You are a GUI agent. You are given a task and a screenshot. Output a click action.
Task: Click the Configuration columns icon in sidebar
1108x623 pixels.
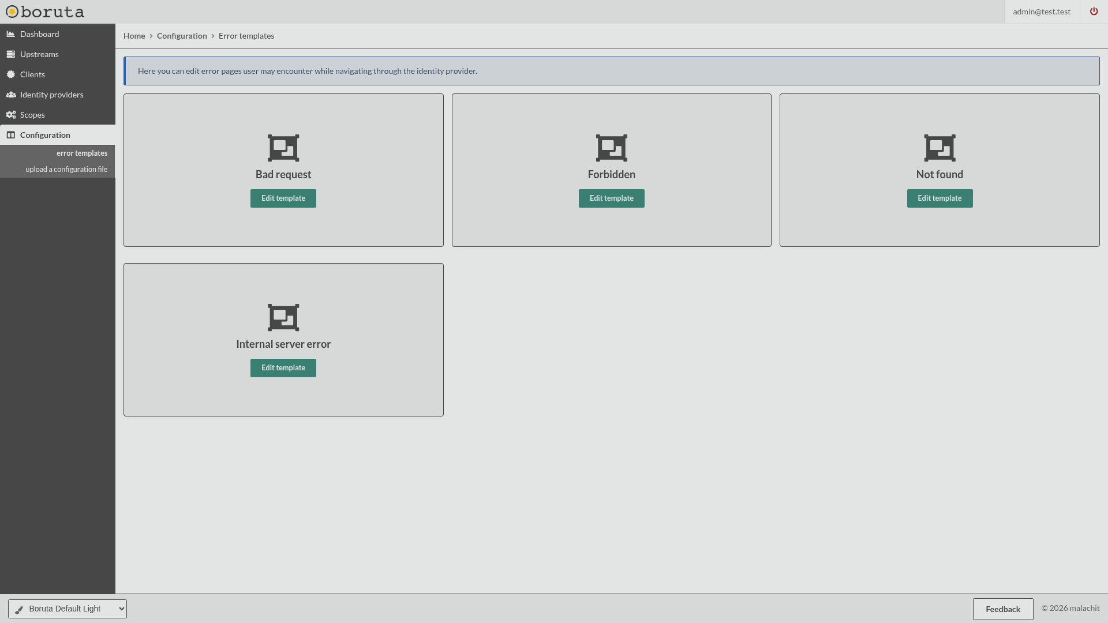pos(10,135)
